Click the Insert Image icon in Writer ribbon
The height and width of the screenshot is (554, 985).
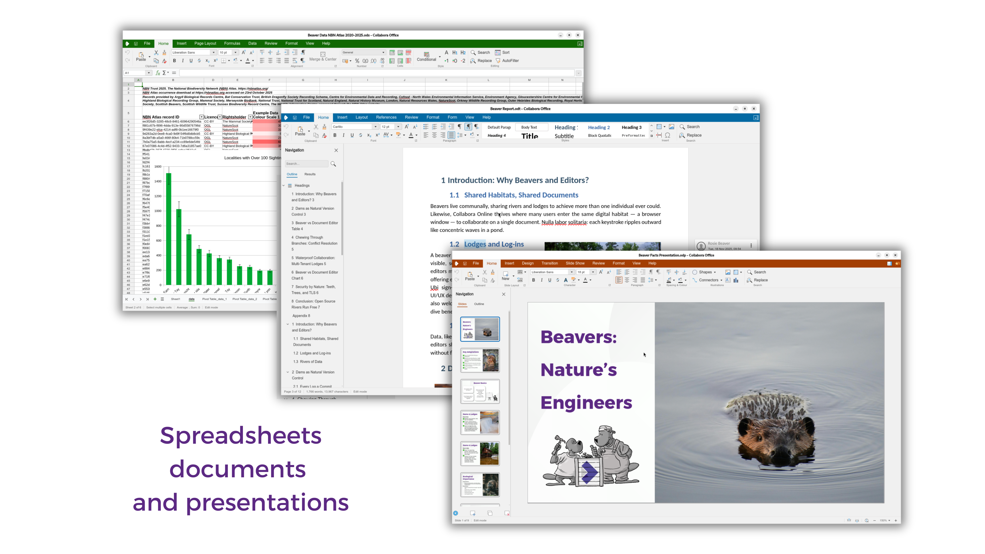tap(672, 126)
